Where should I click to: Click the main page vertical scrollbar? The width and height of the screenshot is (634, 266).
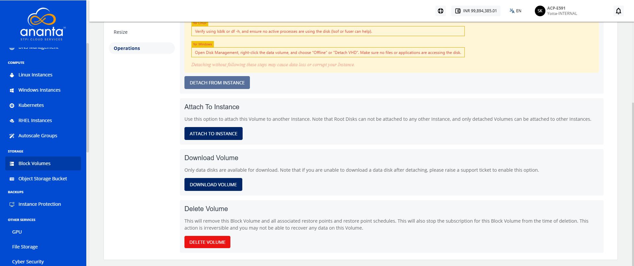click(x=633, y=184)
